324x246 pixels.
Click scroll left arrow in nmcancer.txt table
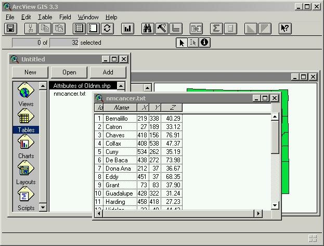pyautogui.click(x=99, y=214)
